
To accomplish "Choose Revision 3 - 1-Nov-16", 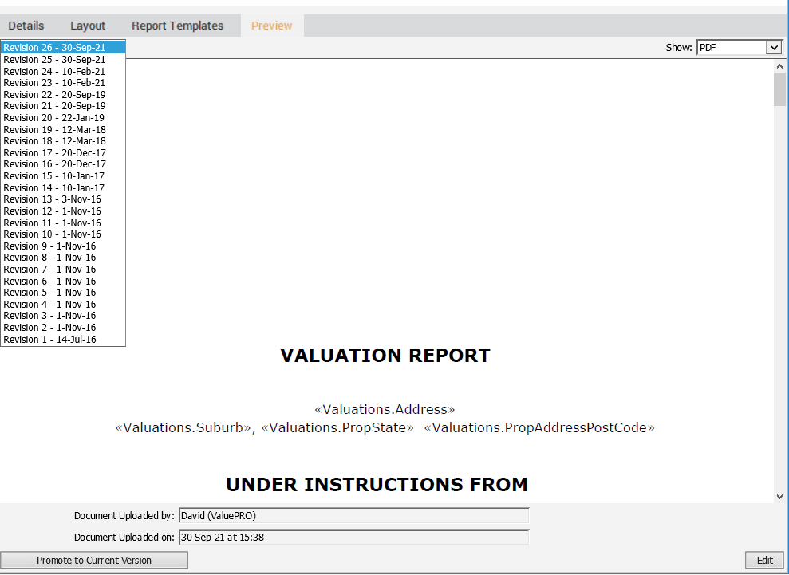I will (63, 316).
